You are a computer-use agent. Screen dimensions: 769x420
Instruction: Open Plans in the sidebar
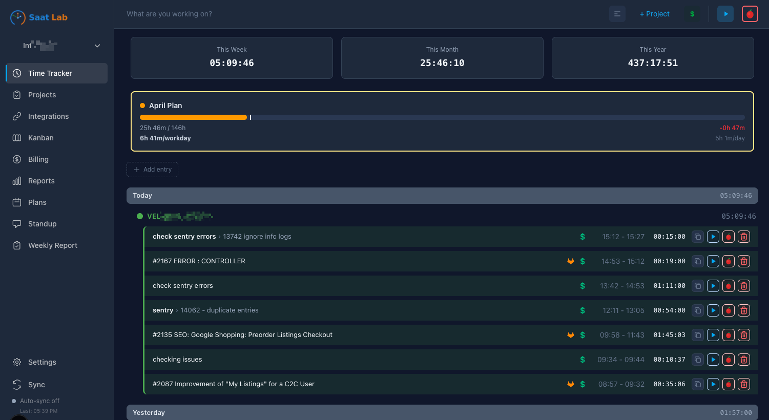tap(57, 202)
